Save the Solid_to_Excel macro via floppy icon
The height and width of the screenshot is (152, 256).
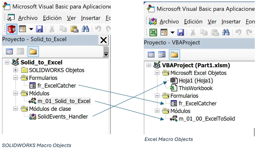[x=39, y=29]
